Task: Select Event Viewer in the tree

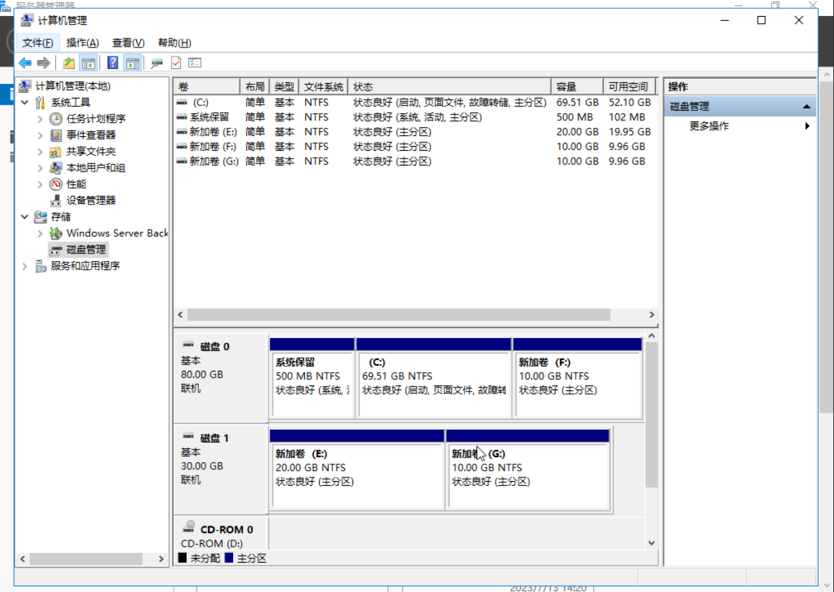Action: click(91, 135)
